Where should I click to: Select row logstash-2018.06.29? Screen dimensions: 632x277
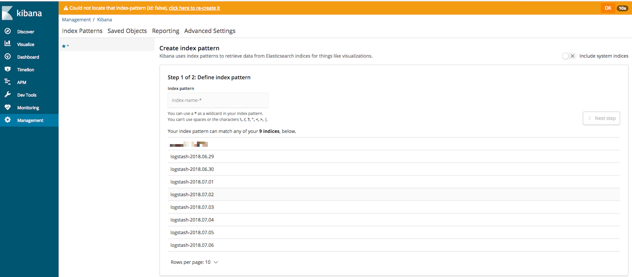[x=394, y=157]
